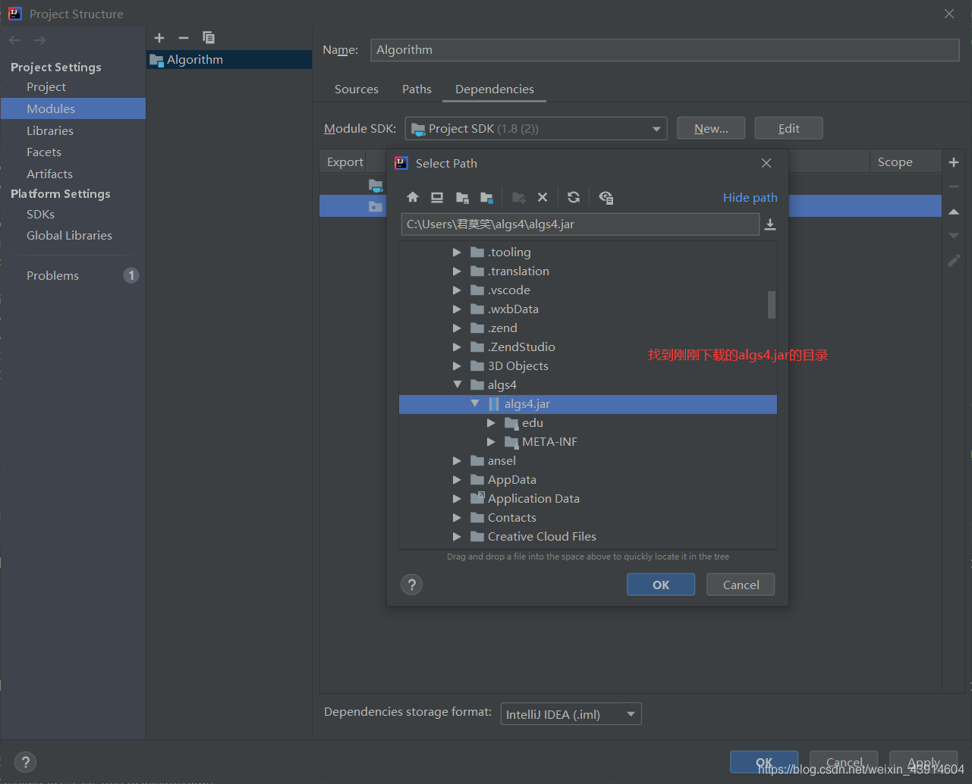Click the copy module icon

point(209,38)
